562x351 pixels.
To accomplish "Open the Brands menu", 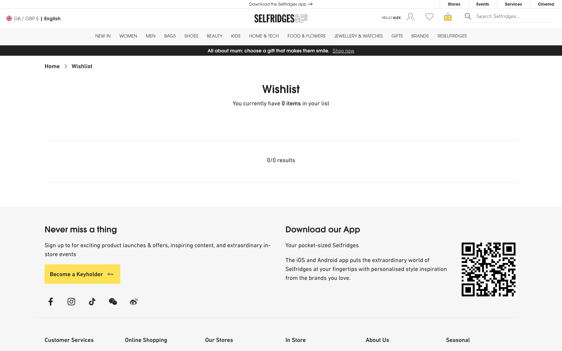I will click(x=420, y=36).
